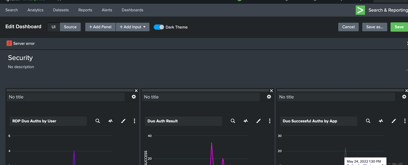Switch editor to Source mode
This screenshot has width=408, height=165.
coord(70,27)
